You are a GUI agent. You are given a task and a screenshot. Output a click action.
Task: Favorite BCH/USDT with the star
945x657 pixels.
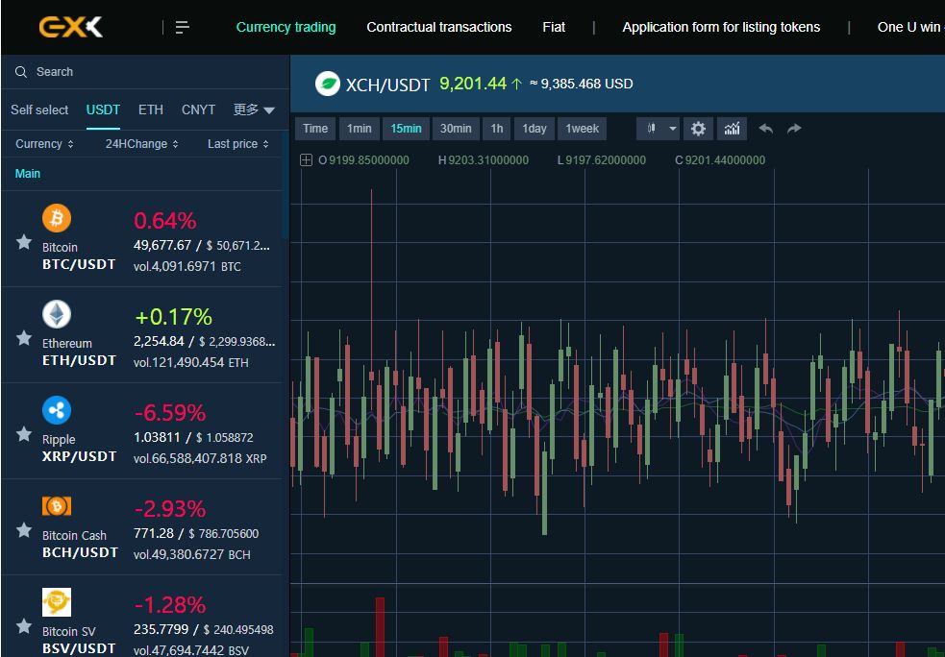click(24, 530)
